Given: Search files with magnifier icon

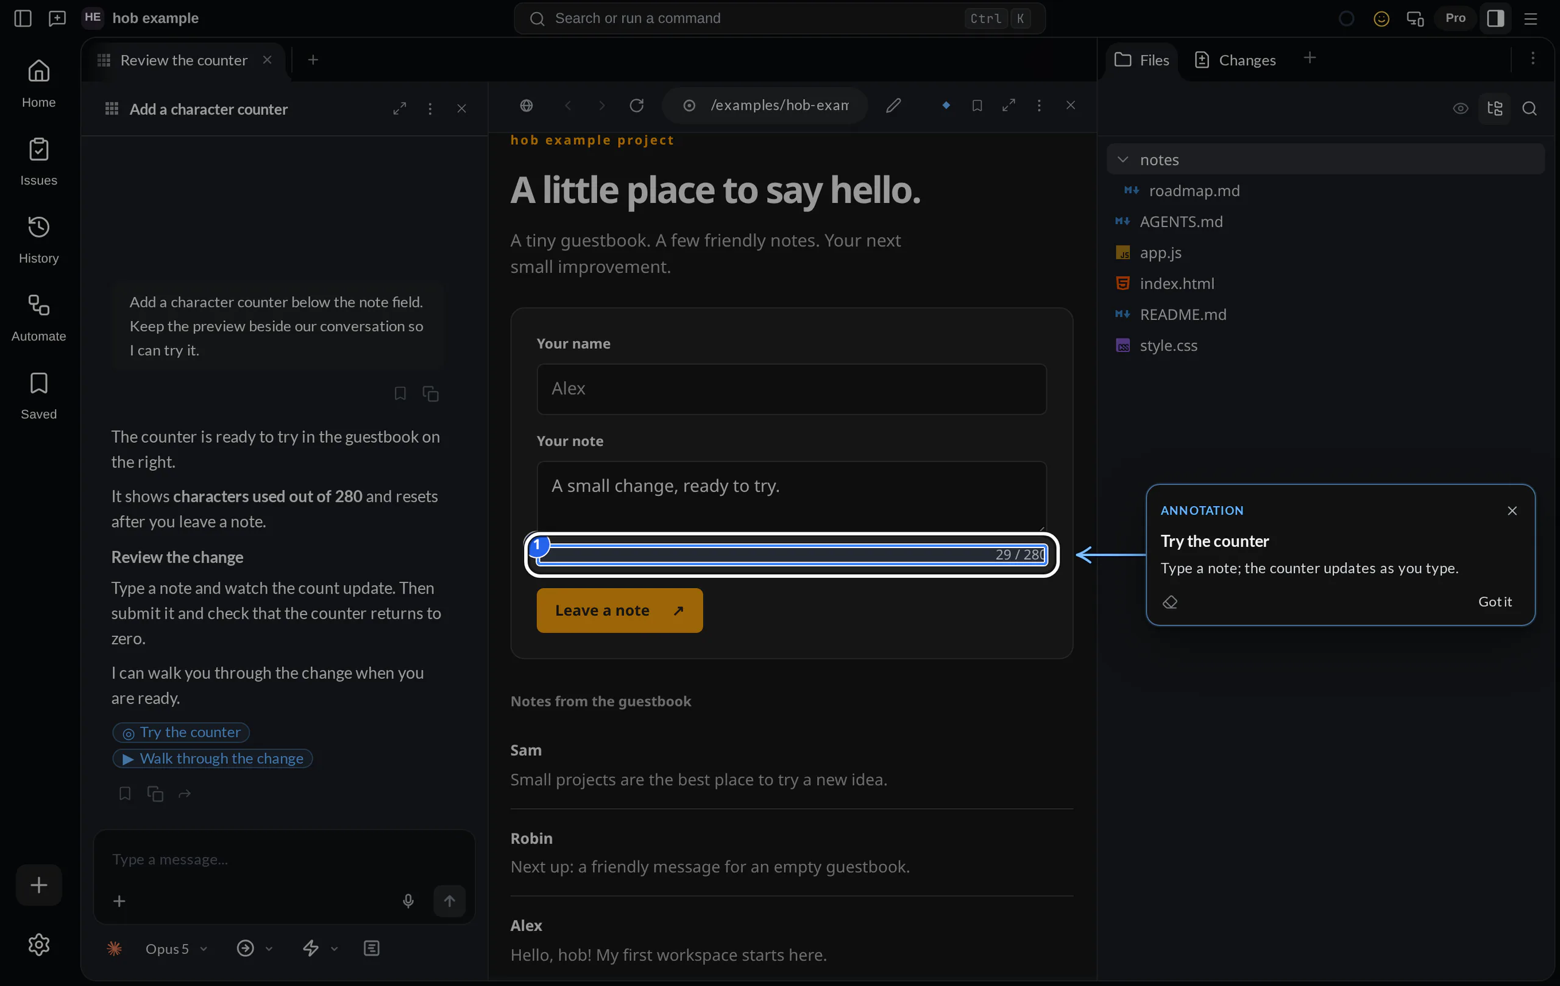Looking at the screenshot, I should 1529,108.
